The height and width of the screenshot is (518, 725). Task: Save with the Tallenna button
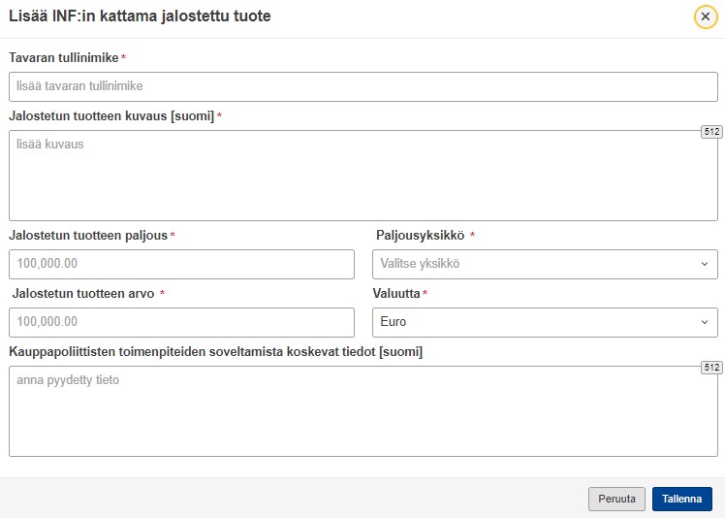682,499
